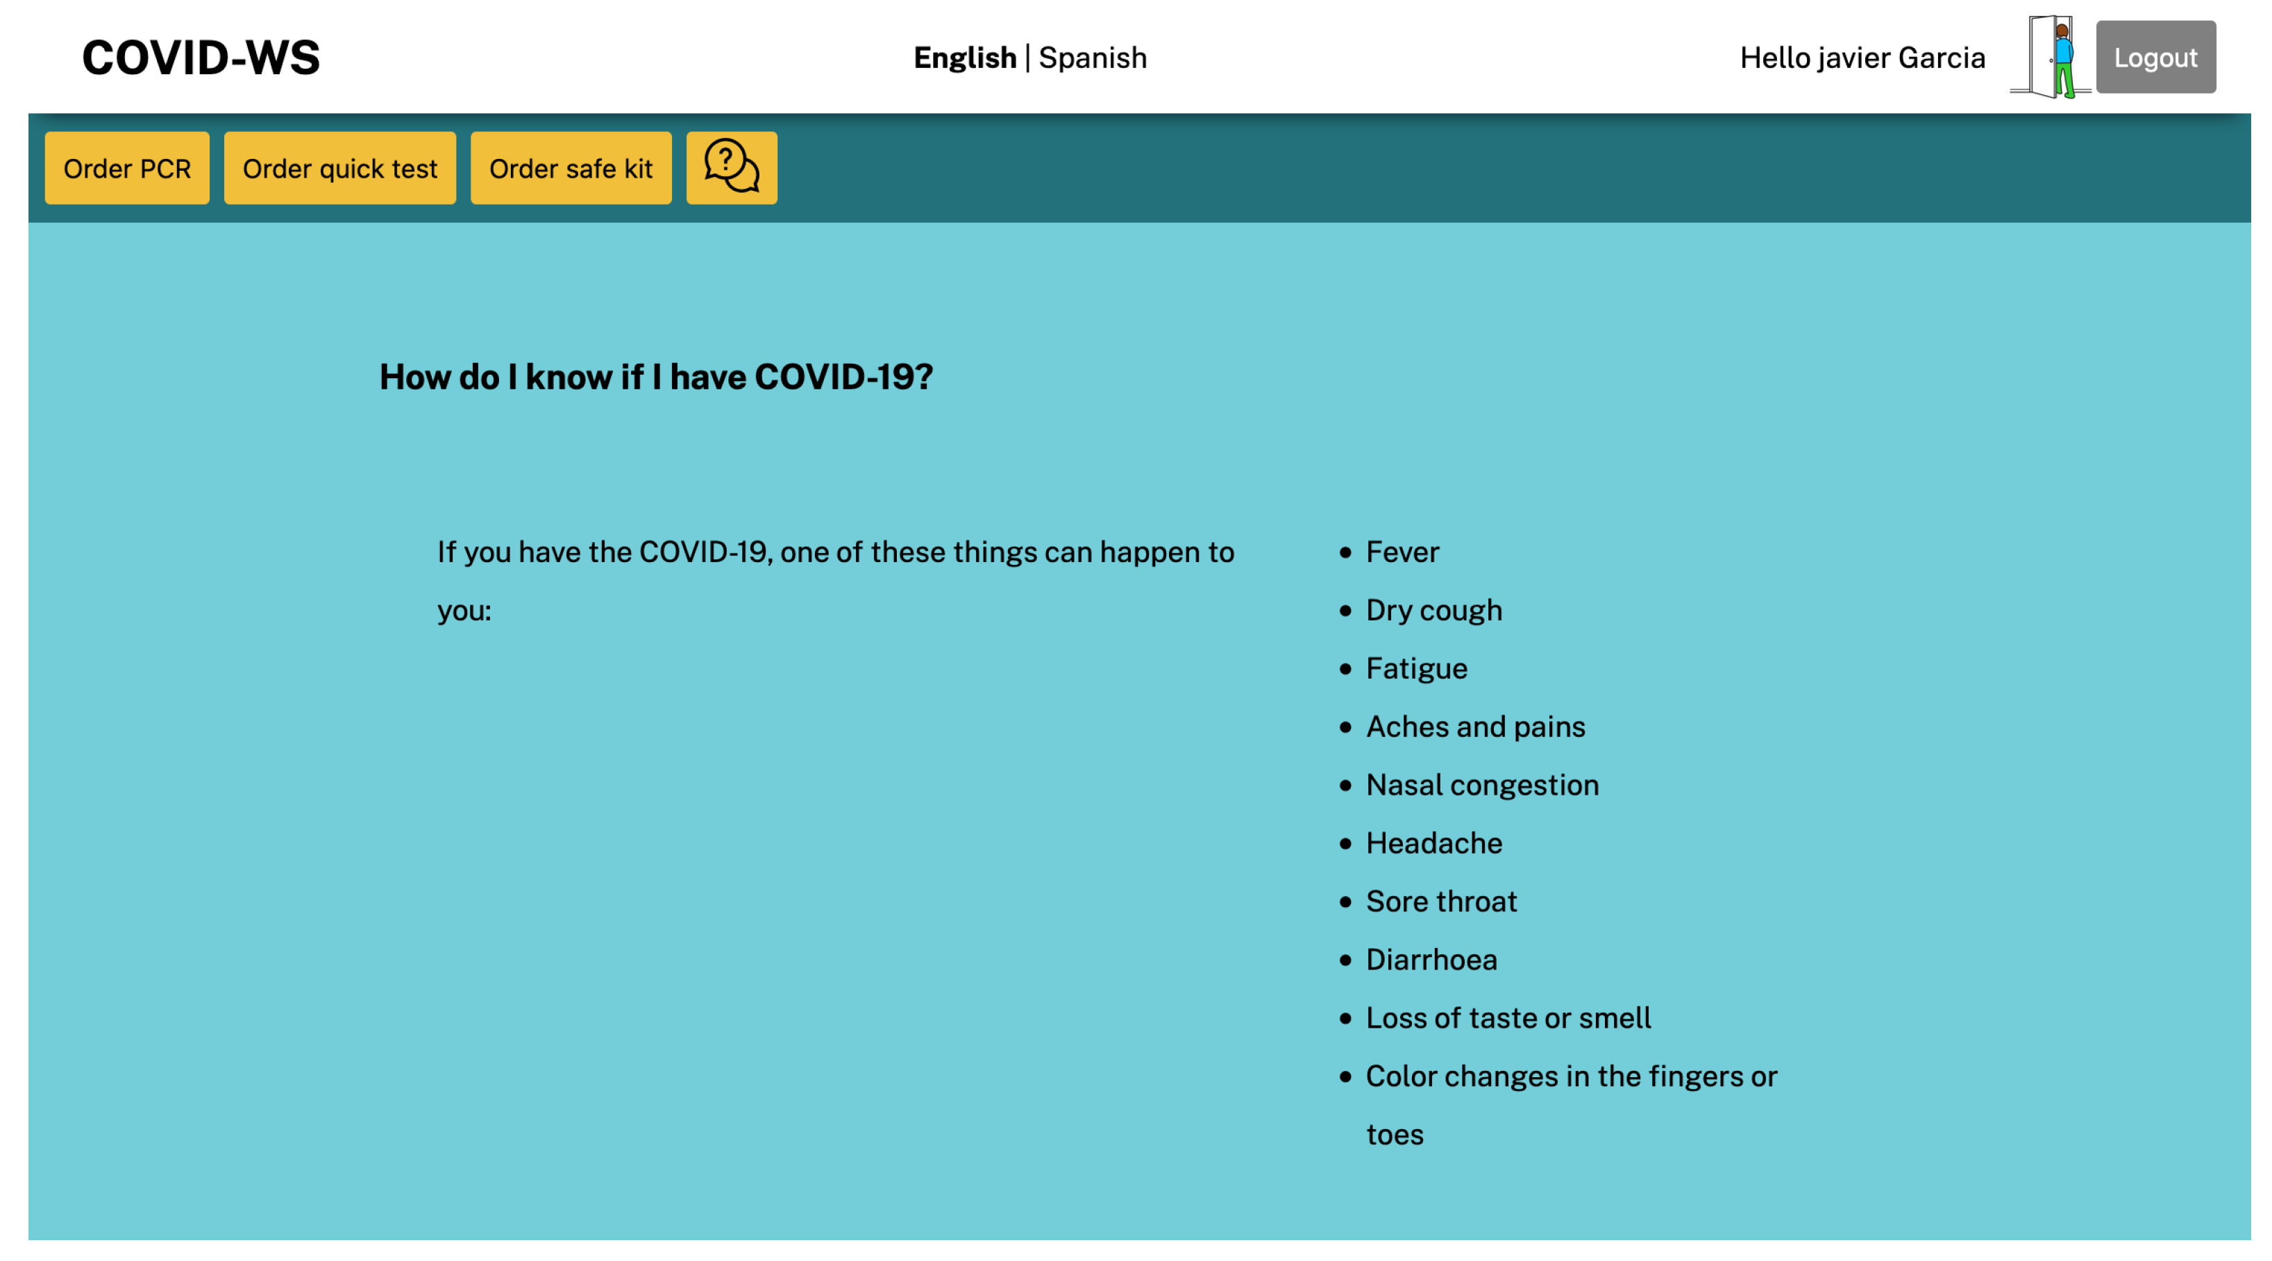Click the Fever list item
This screenshot has width=2272, height=1261.
coord(1402,552)
